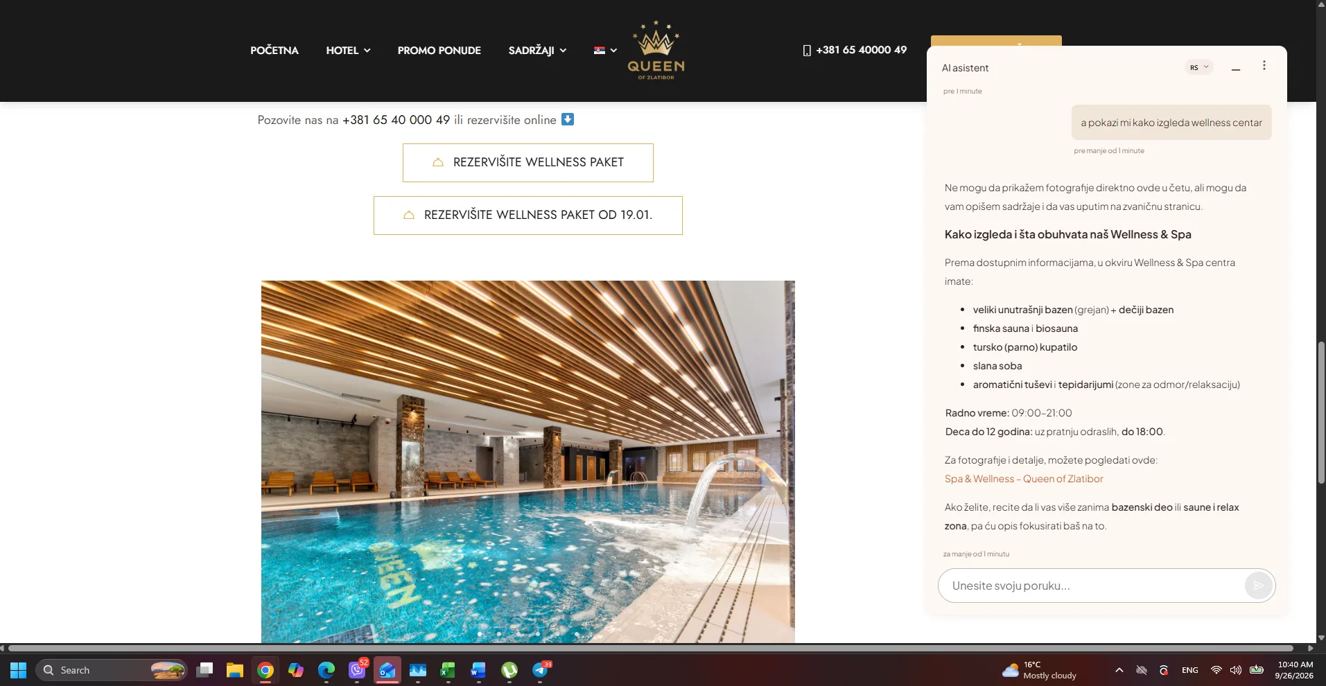Click the speaker volume tray icon
Viewport: 1326px width, 686px height.
[x=1236, y=670]
